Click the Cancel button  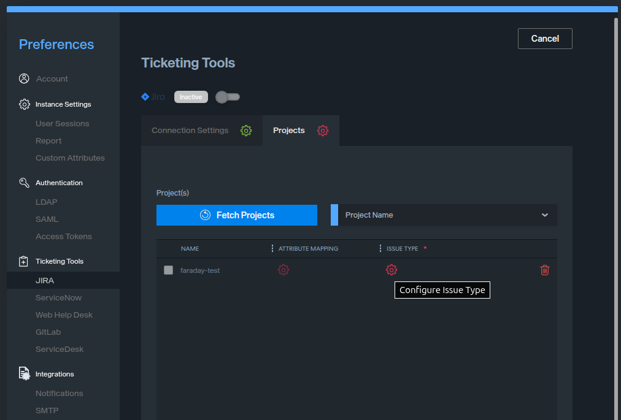pos(544,39)
